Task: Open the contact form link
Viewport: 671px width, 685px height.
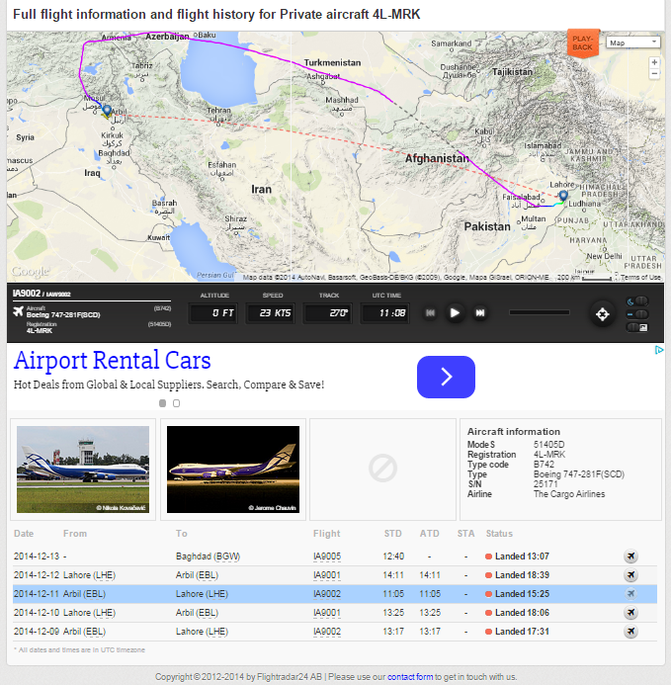Action: [410, 677]
